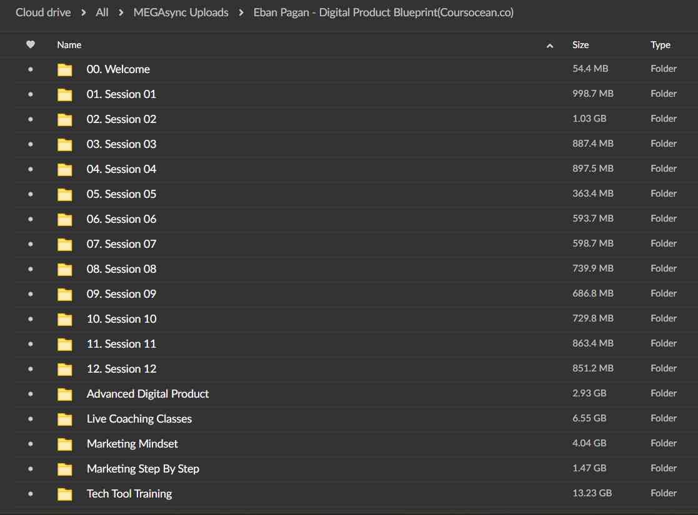
Task: Click the 6.55 GB size value
Action: click(x=589, y=418)
